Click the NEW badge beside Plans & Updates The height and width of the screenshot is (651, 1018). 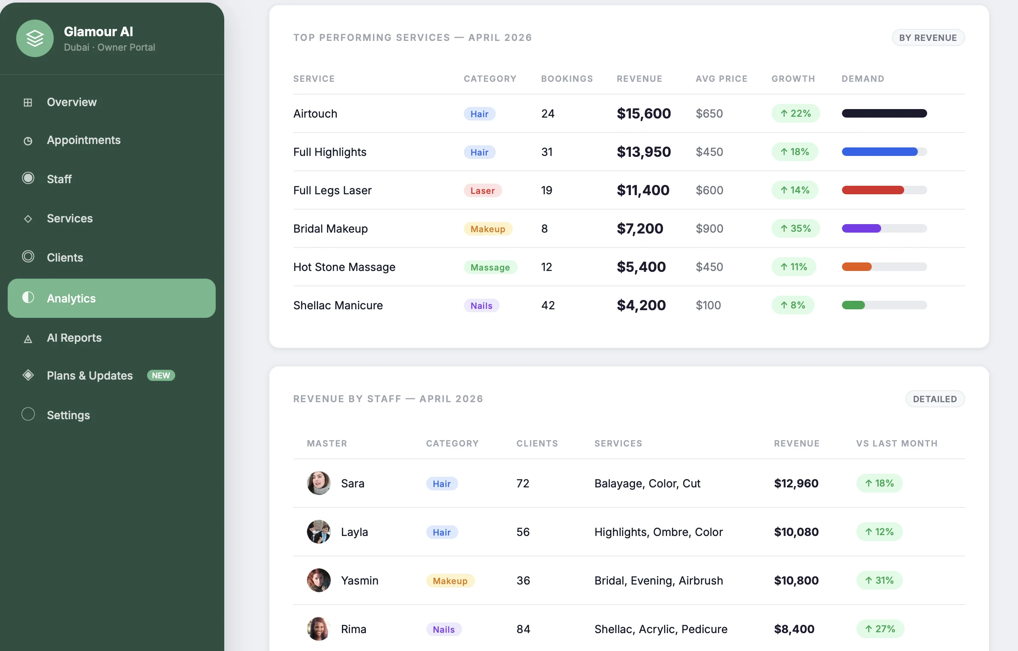point(161,375)
